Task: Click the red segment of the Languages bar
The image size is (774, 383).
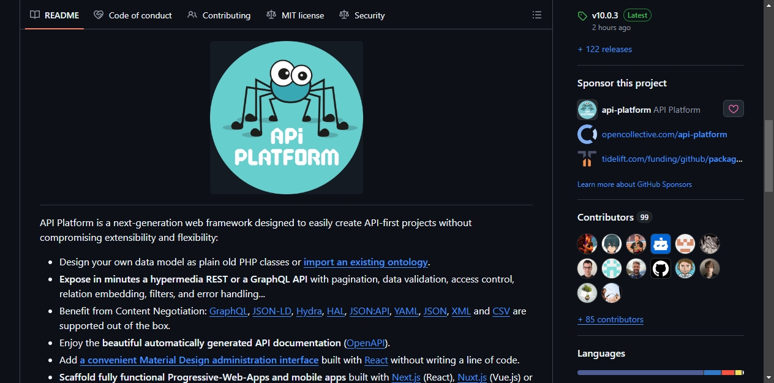Action: pyautogui.click(x=728, y=373)
